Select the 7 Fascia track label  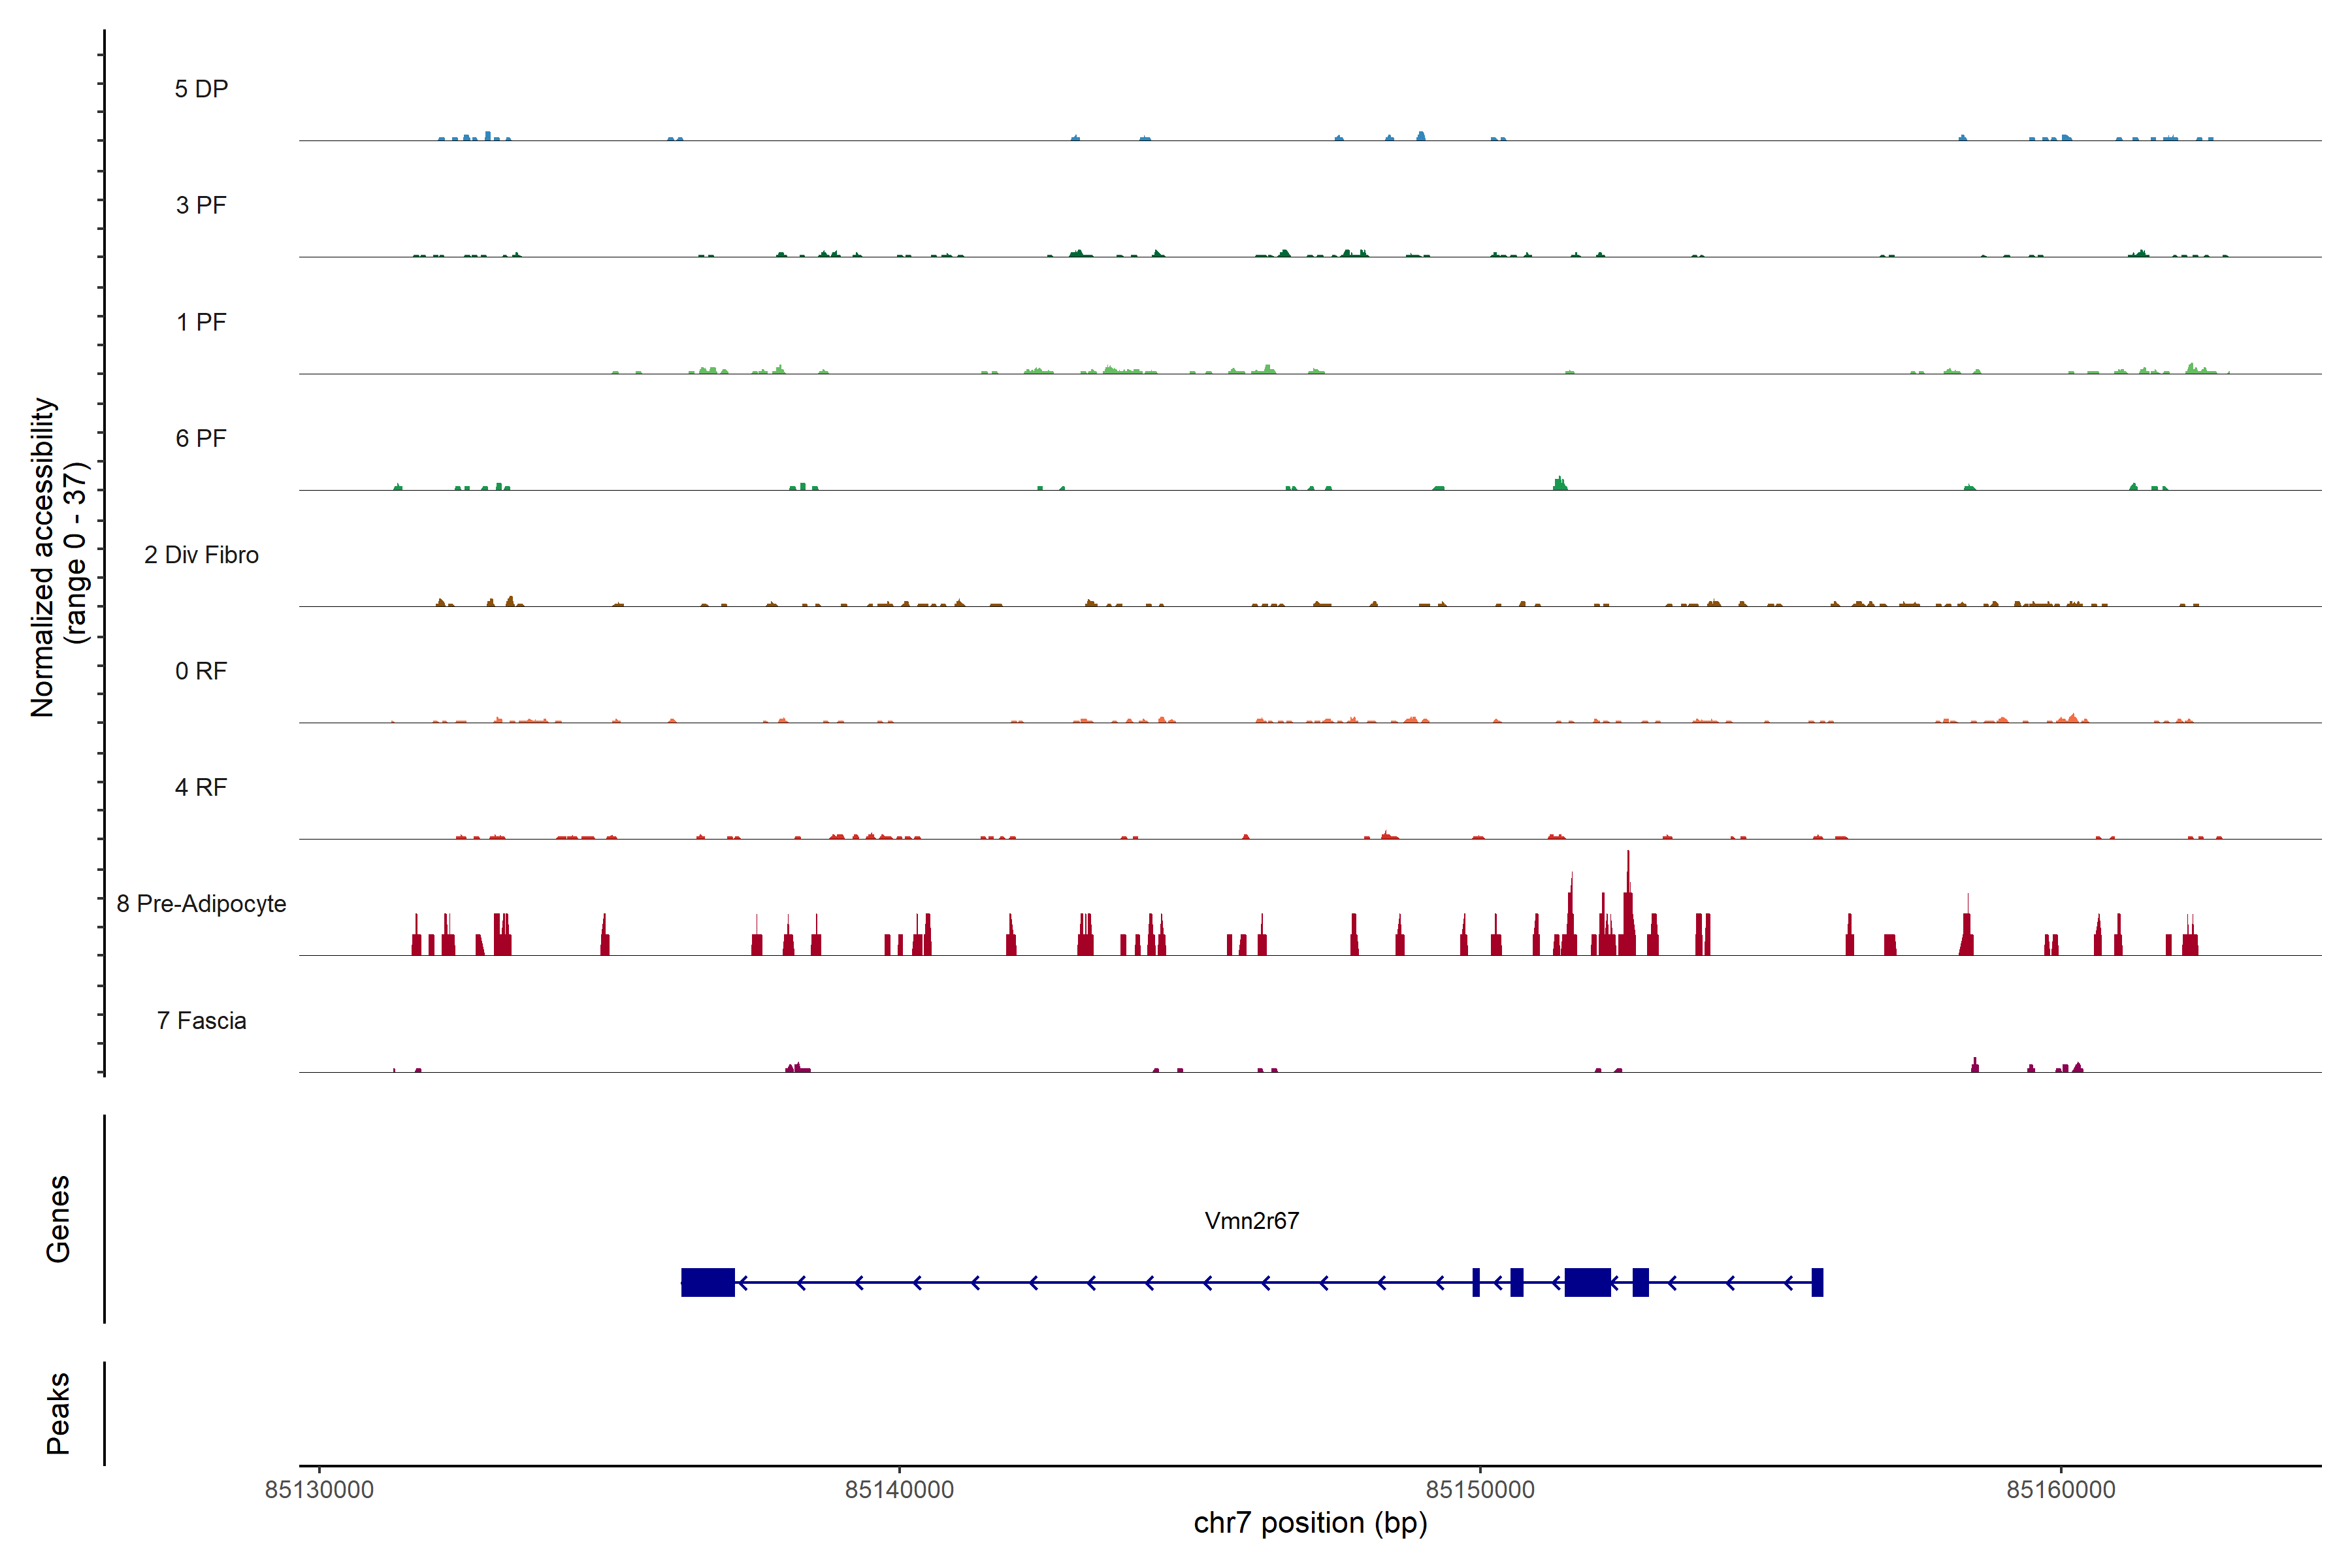[x=201, y=1020]
